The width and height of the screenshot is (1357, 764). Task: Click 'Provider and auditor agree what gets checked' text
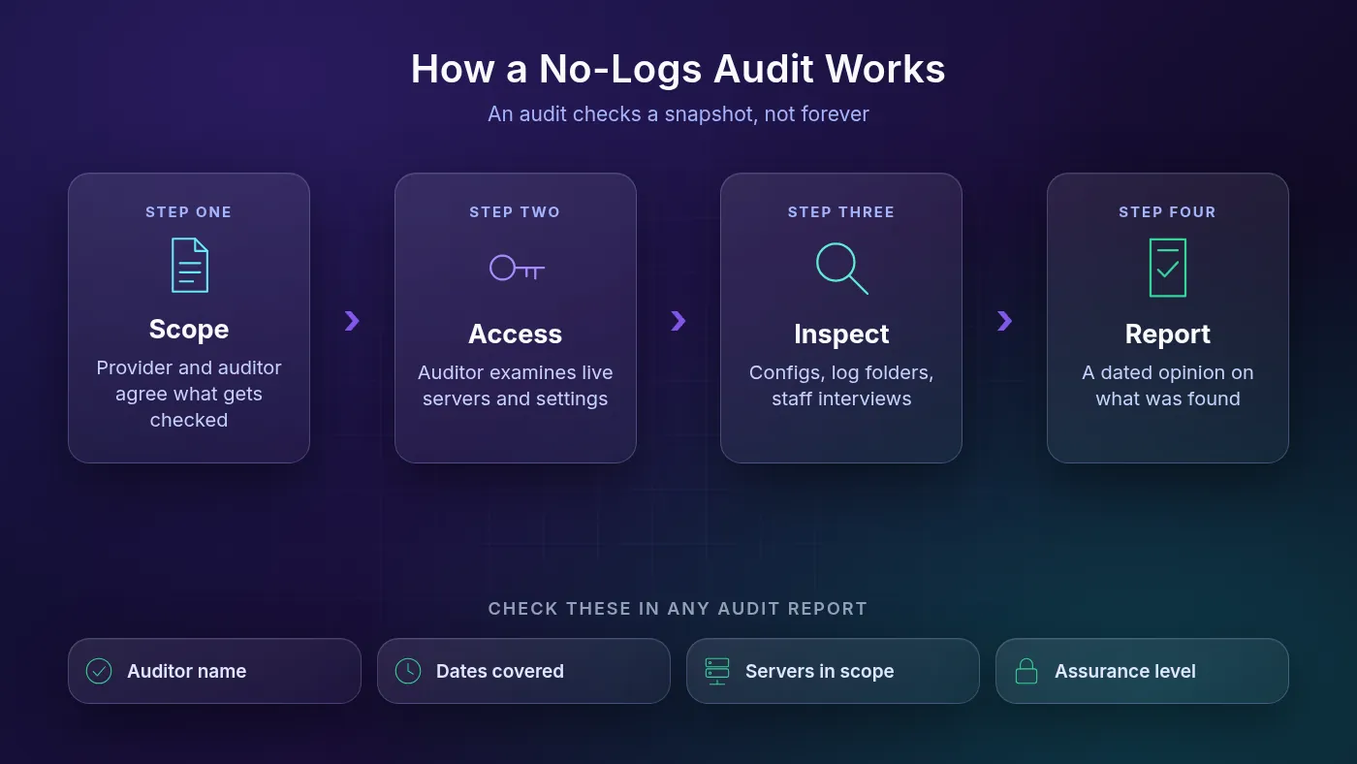(189, 394)
